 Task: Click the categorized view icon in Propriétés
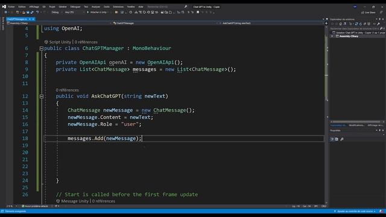pos(332,139)
